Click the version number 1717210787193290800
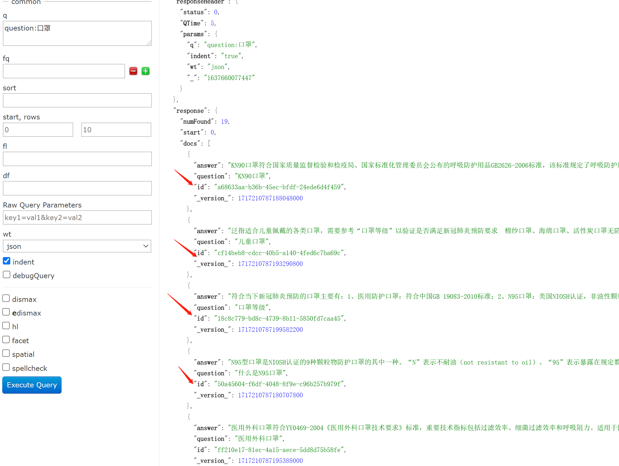 point(270,264)
